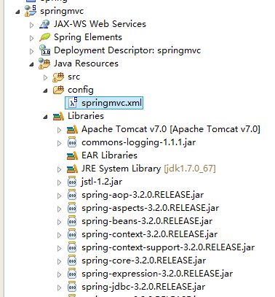275x297 pixels.
Task: Select "Deployment Descriptor: springmvc" label
Action: (x=127, y=50)
